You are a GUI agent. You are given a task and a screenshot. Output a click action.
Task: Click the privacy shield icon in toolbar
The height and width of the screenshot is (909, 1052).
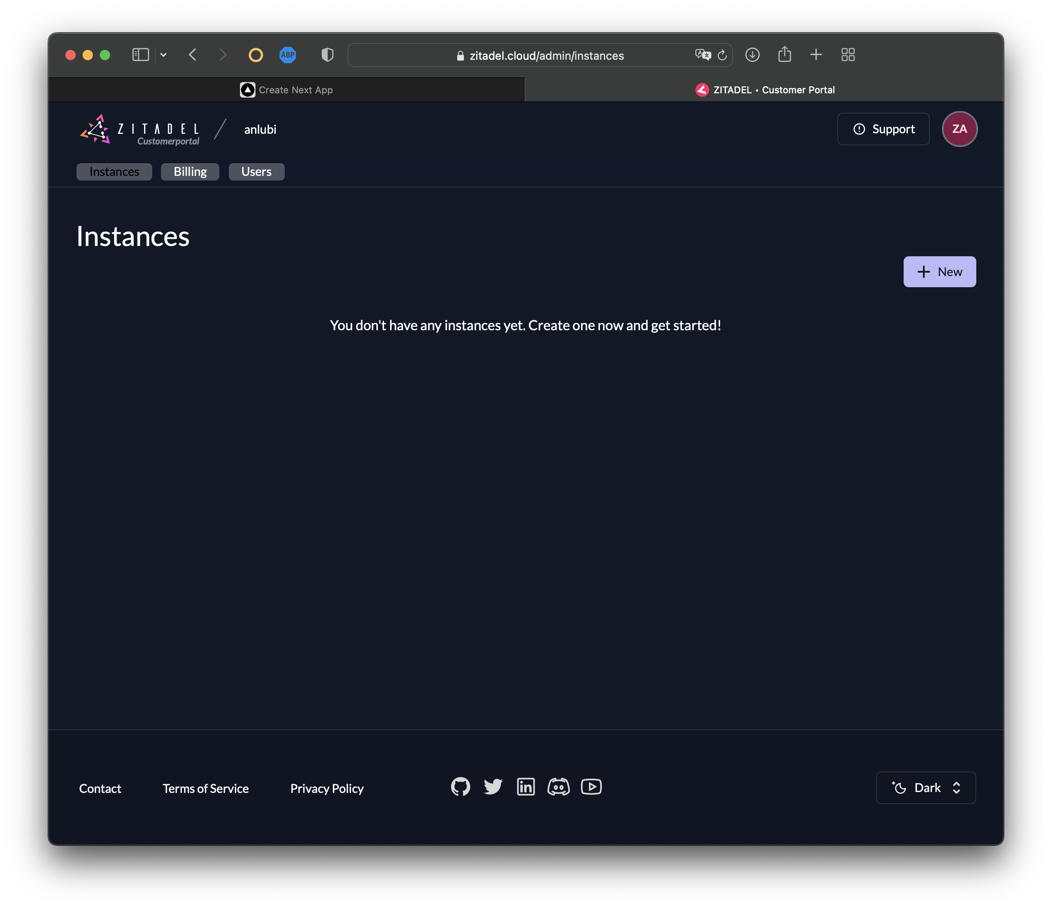[327, 55]
